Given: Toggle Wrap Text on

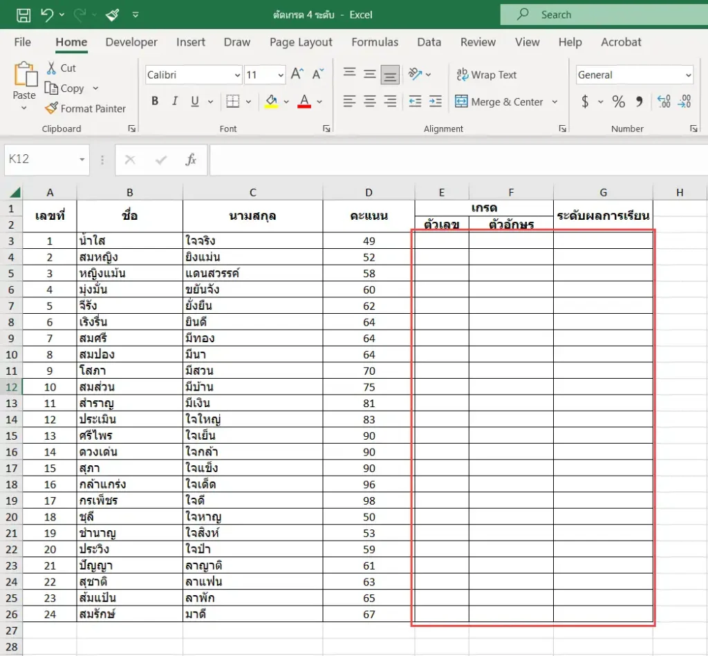Looking at the screenshot, I should [486, 75].
